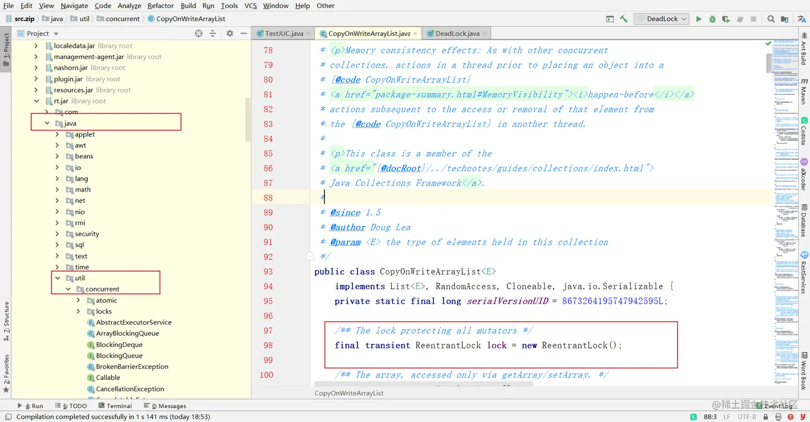The width and height of the screenshot is (810, 422).
Task: Click the Project tree vertical scrollbar
Action: click(x=248, y=120)
